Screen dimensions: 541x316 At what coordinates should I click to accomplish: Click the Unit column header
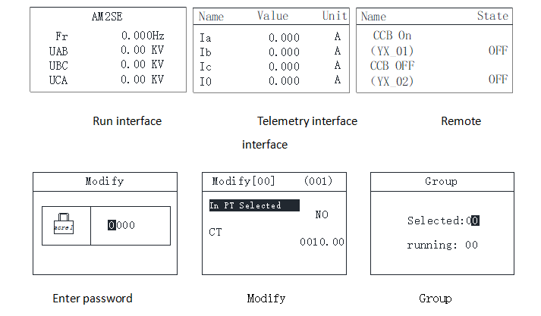click(335, 16)
